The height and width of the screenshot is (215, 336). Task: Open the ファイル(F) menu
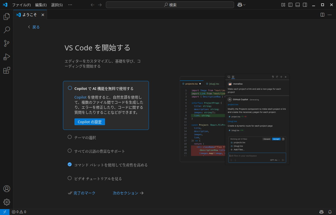pos(21,5)
